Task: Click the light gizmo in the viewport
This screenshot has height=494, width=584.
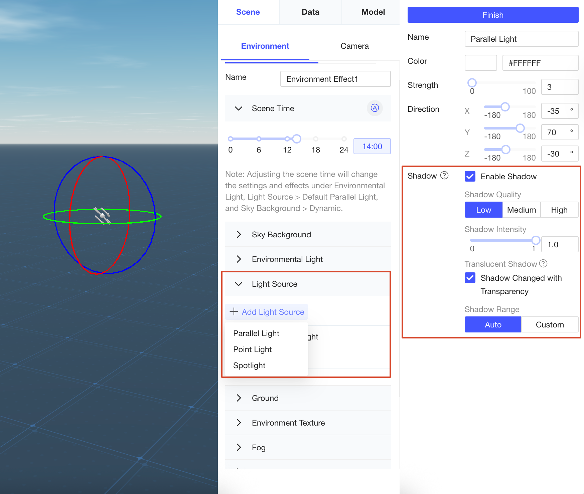Action: pos(102,216)
